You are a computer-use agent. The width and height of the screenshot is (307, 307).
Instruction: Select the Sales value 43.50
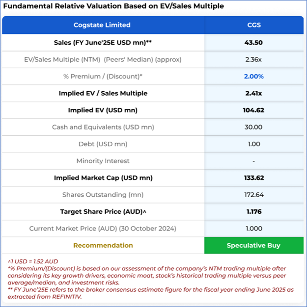[x=253, y=43]
